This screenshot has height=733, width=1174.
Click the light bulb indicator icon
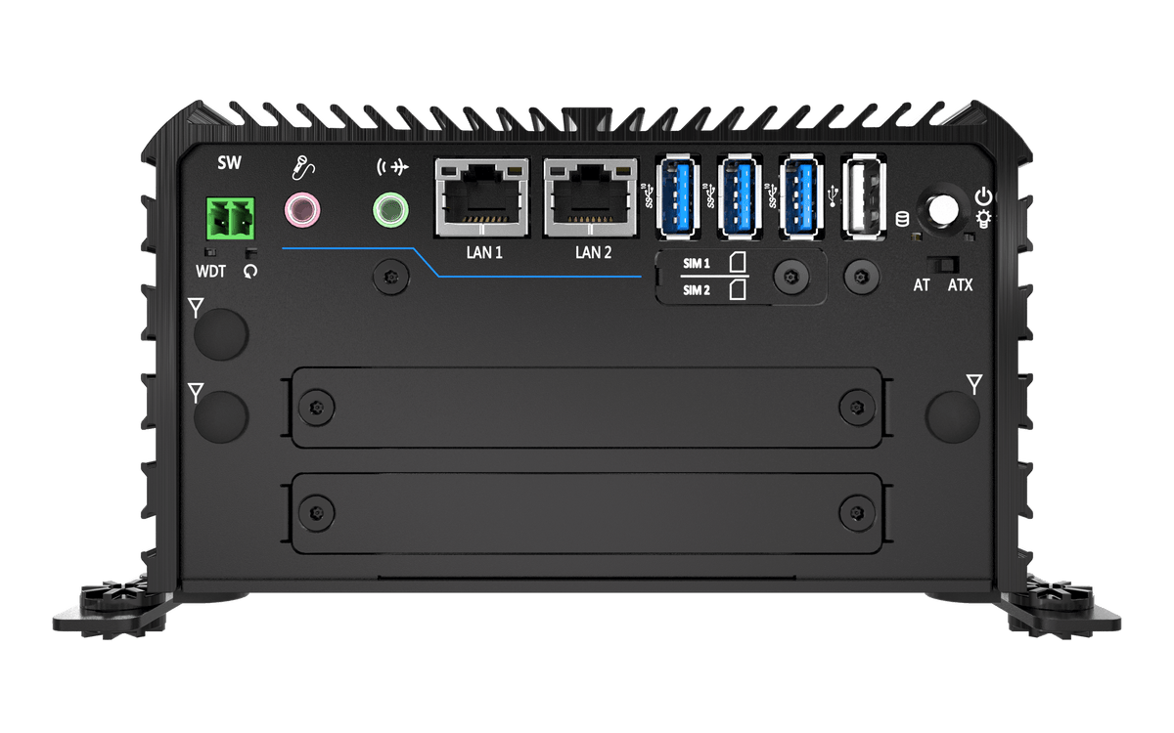coord(983,220)
